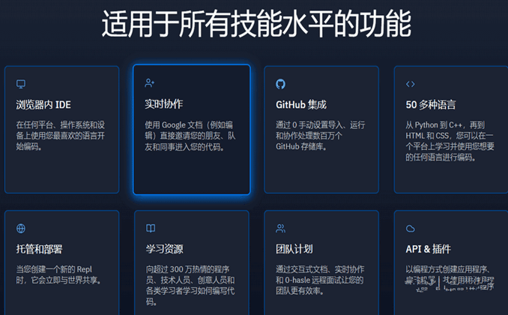Click description starting 使用 Google 文档
The width and height of the screenshot is (508, 315).
coord(190,136)
